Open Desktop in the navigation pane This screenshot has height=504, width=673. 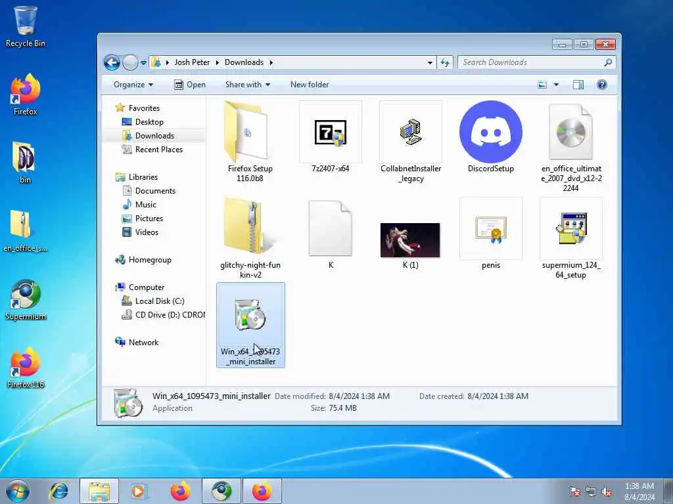pyautogui.click(x=149, y=121)
